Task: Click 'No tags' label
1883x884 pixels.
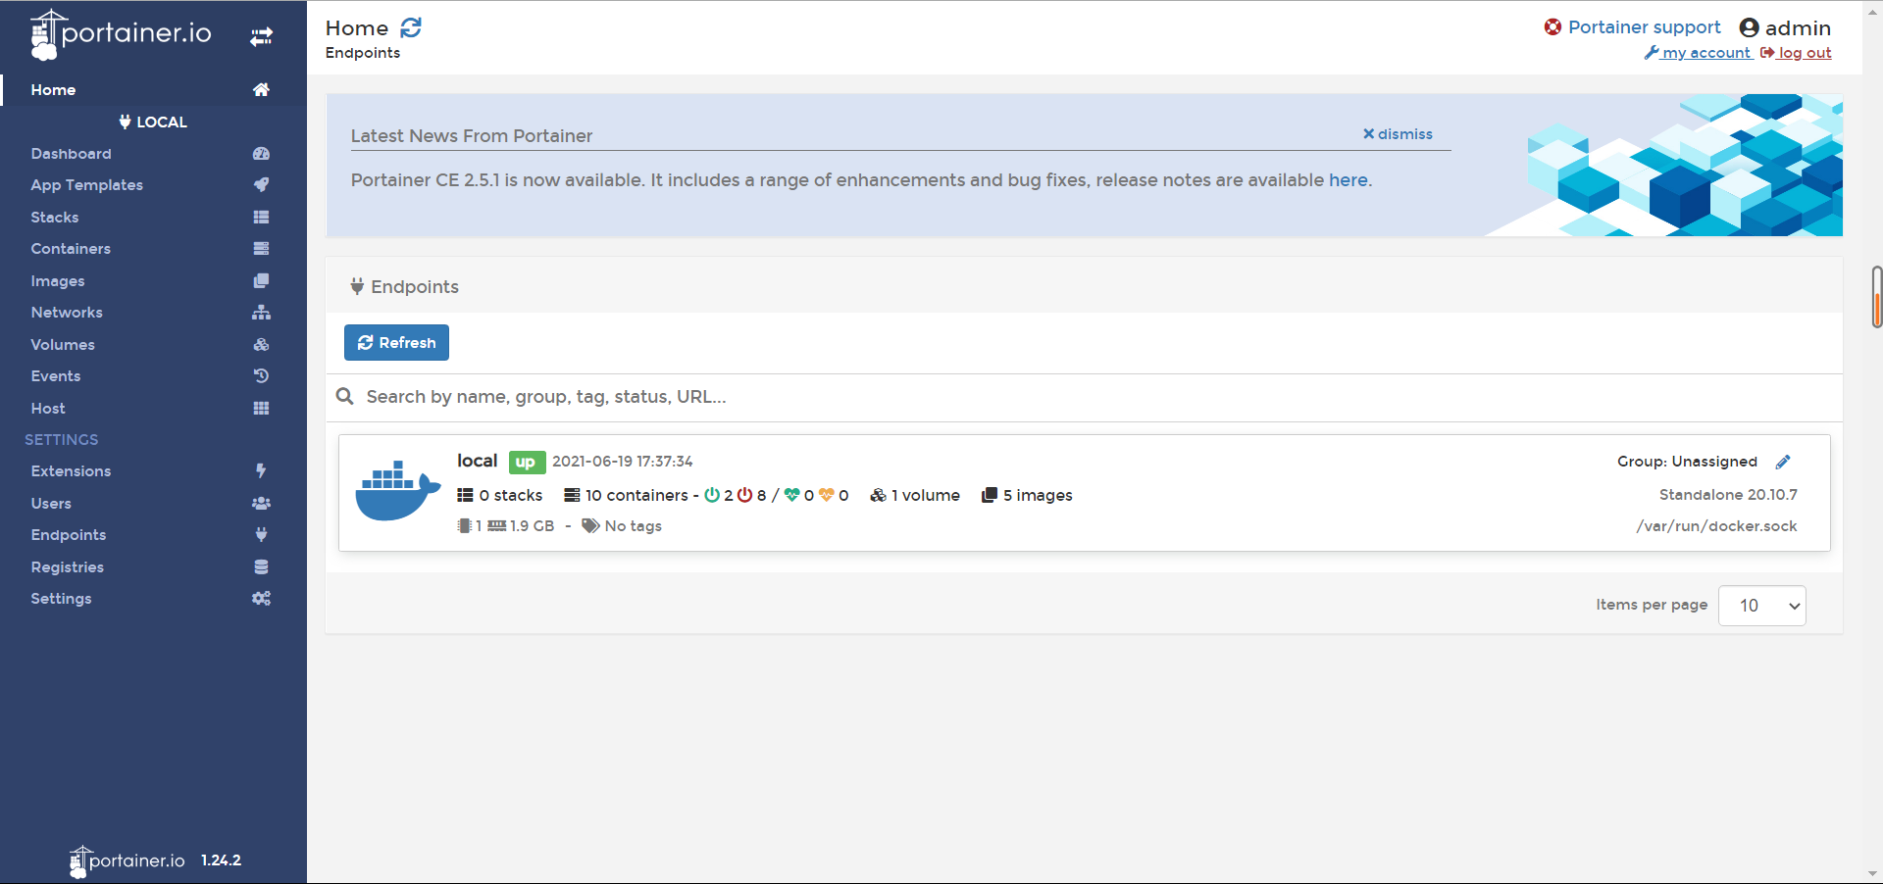Action: [x=633, y=526]
